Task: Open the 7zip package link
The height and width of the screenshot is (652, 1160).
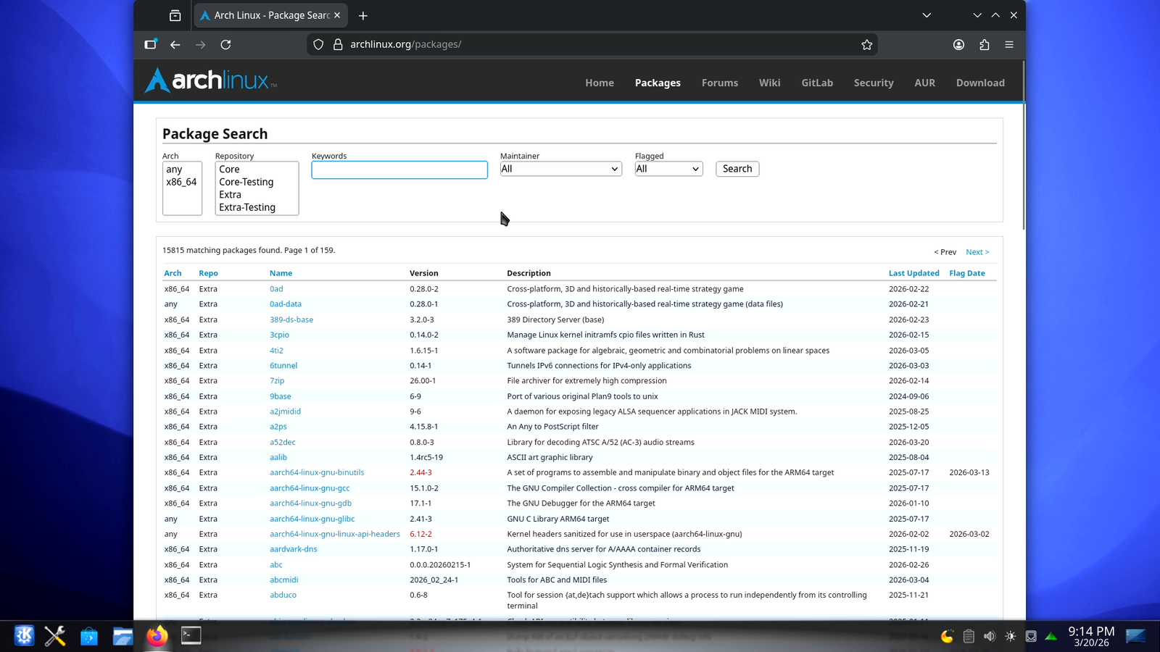Action: [277, 380]
